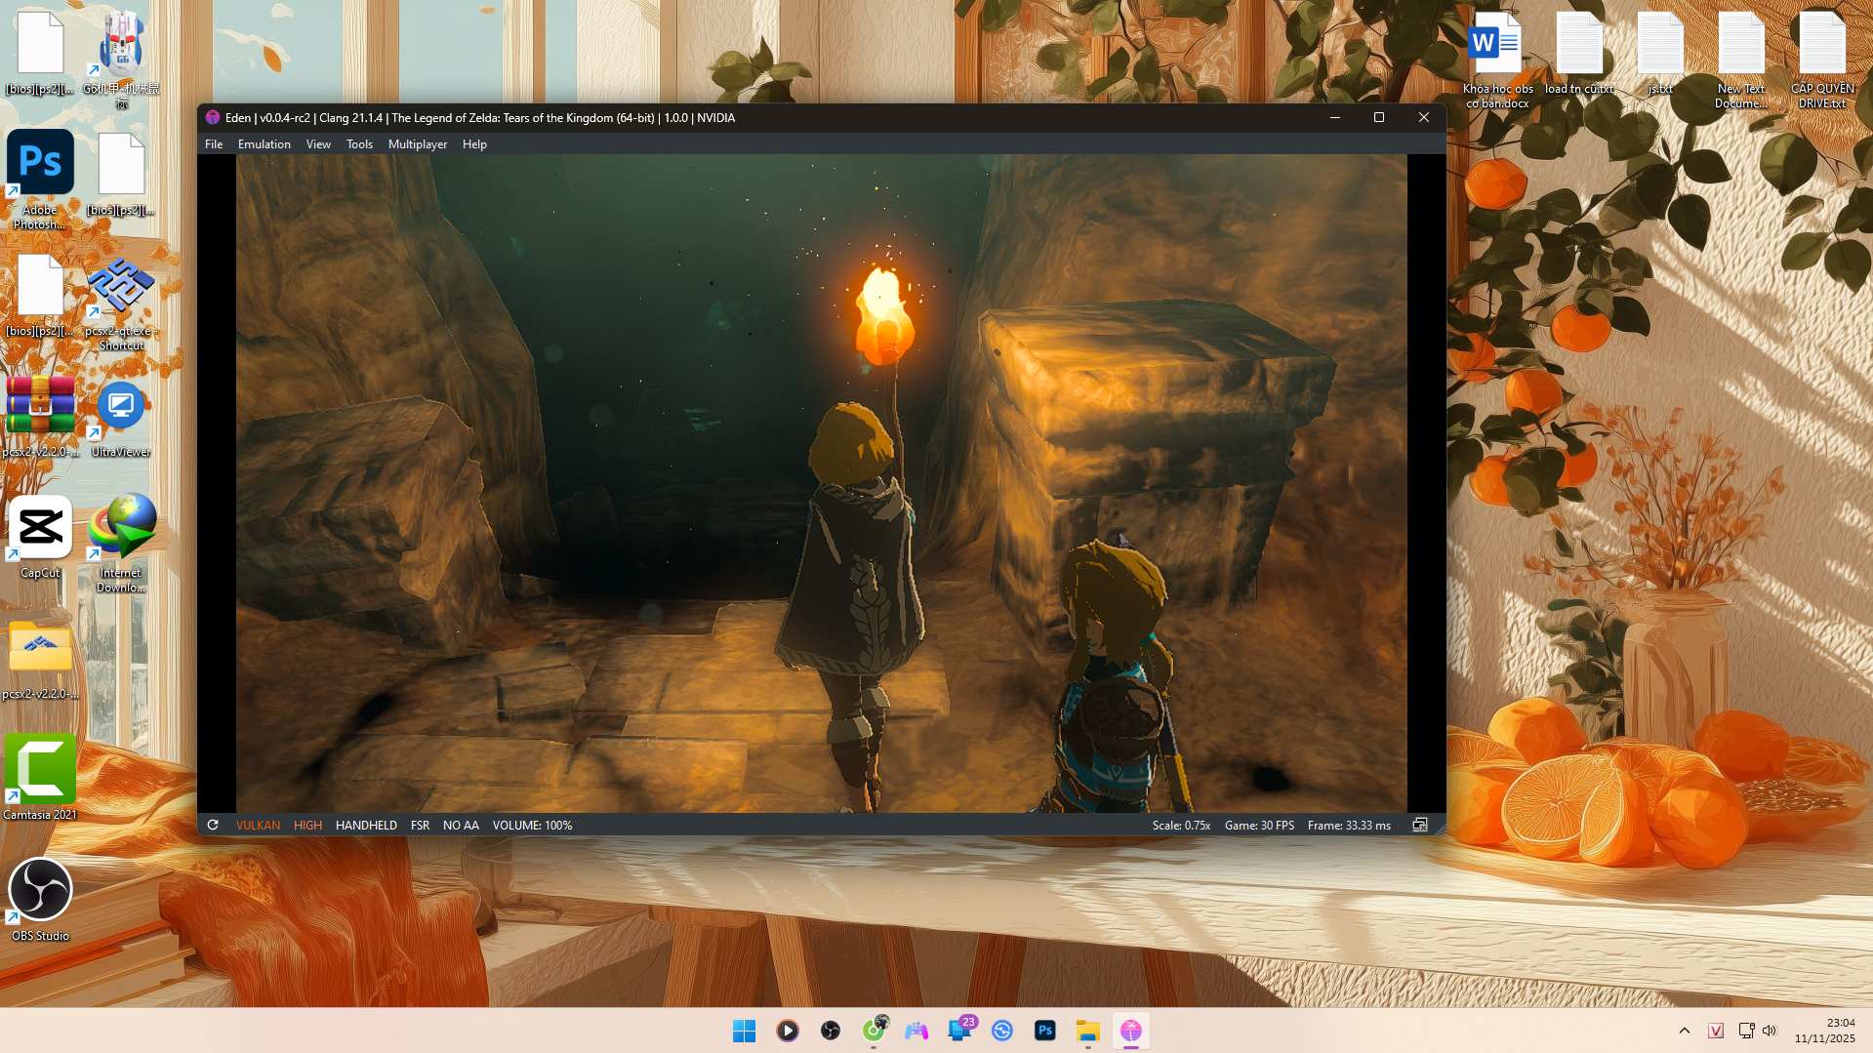Launch Camtasia 2021 from the desktop

coord(40,771)
